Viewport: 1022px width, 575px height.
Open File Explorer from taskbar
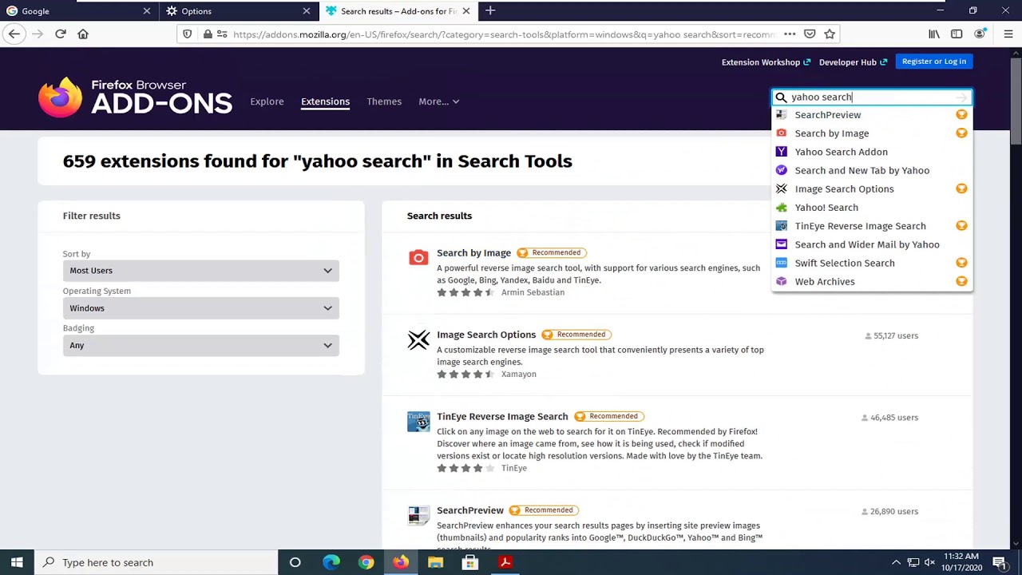point(435,562)
